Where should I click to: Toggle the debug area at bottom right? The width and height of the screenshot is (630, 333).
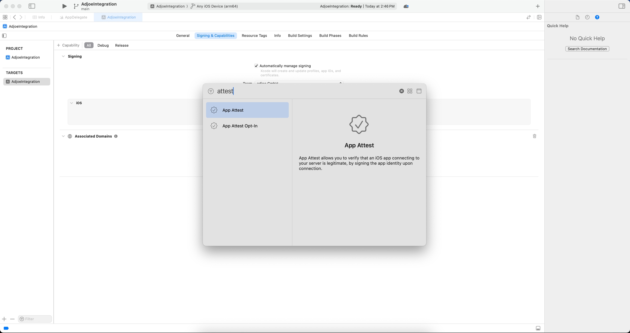point(538,328)
